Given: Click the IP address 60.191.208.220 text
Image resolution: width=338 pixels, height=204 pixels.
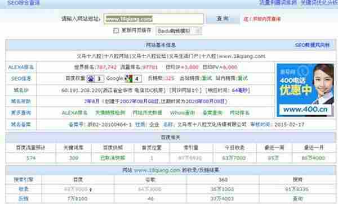Looking at the screenshot, I should pos(81,90).
